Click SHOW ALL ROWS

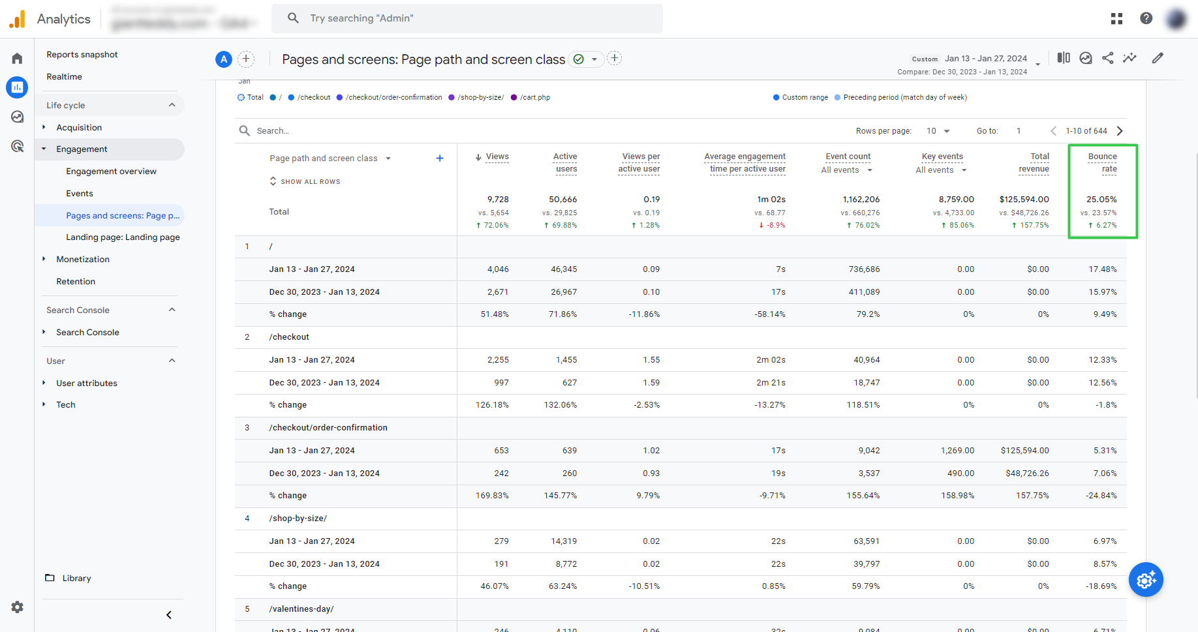305,181
